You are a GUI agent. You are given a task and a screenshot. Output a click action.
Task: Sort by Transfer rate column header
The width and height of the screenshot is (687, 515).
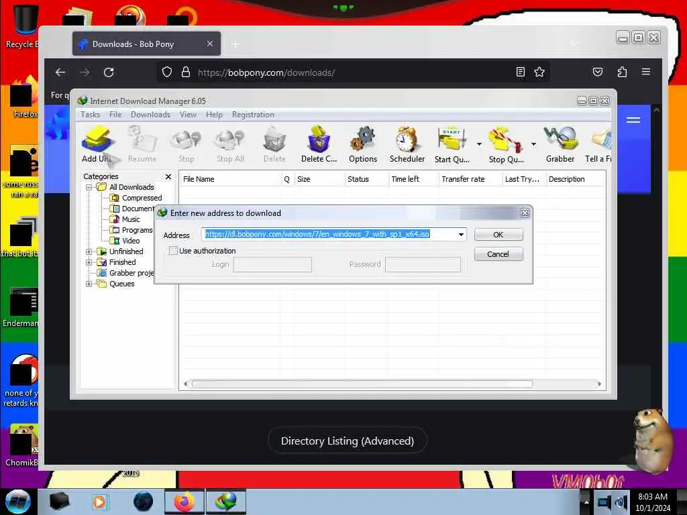[x=470, y=179]
